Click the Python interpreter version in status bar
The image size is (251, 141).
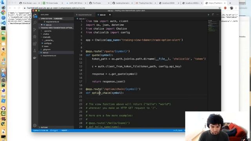point(40,130)
